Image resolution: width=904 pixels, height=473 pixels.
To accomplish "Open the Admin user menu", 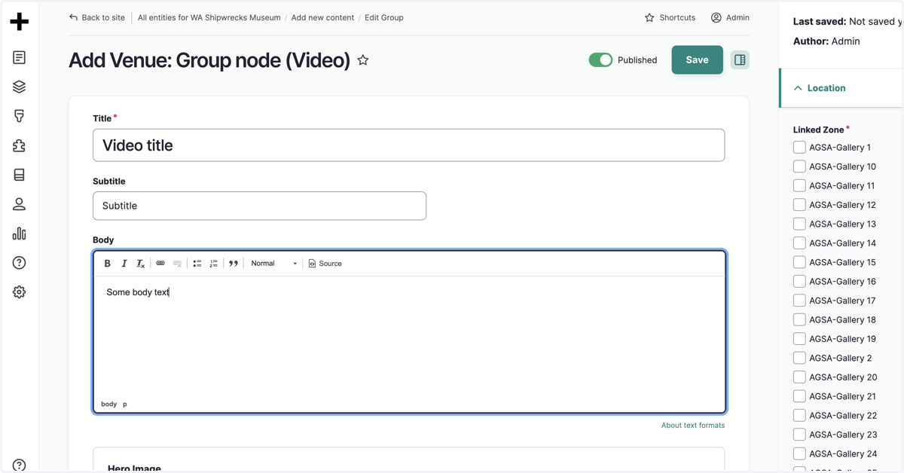I will (x=730, y=17).
